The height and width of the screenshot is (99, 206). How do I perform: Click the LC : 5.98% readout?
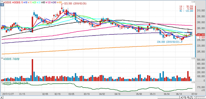coord(186,9)
